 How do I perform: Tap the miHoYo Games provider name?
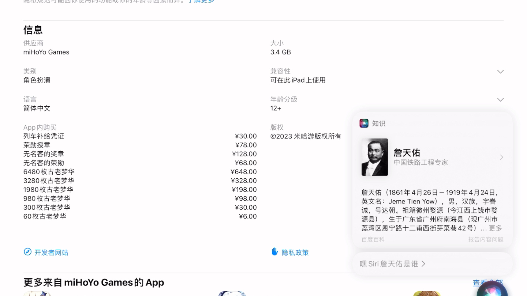(46, 52)
